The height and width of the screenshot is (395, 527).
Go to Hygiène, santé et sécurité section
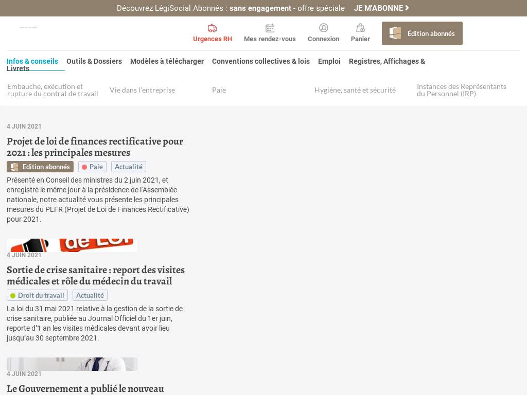tap(355, 90)
